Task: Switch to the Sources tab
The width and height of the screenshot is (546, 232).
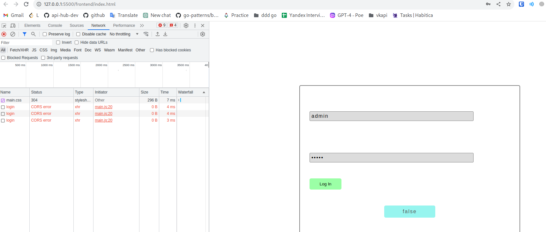Action: [x=77, y=26]
